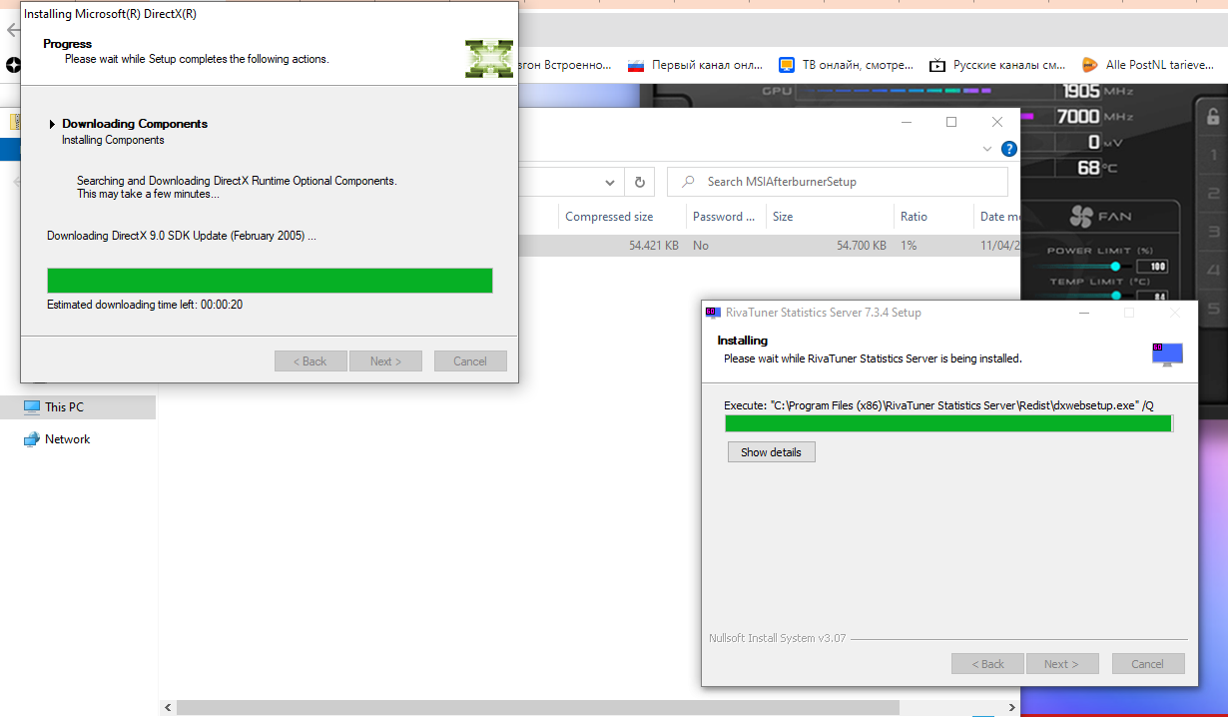
Task: Click the RivaTuner installation progress bar
Action: coord(948,423)
